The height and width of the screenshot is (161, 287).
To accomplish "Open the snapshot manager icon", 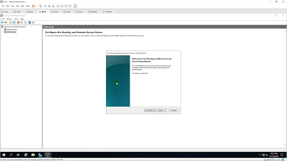I will tap(53, 6).
